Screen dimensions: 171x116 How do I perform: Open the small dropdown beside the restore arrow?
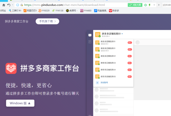click(x=13, y=5)
